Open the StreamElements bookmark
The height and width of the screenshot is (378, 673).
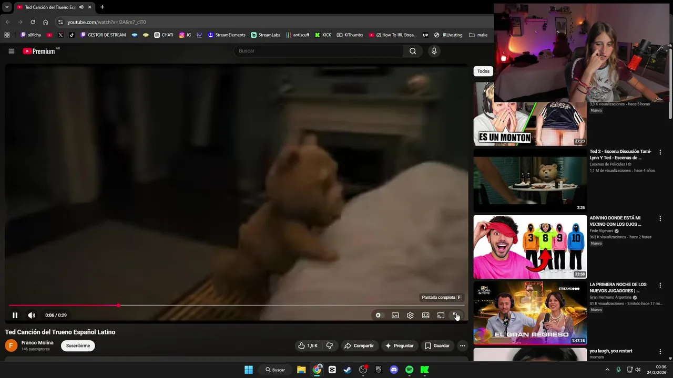coord(227,35)
